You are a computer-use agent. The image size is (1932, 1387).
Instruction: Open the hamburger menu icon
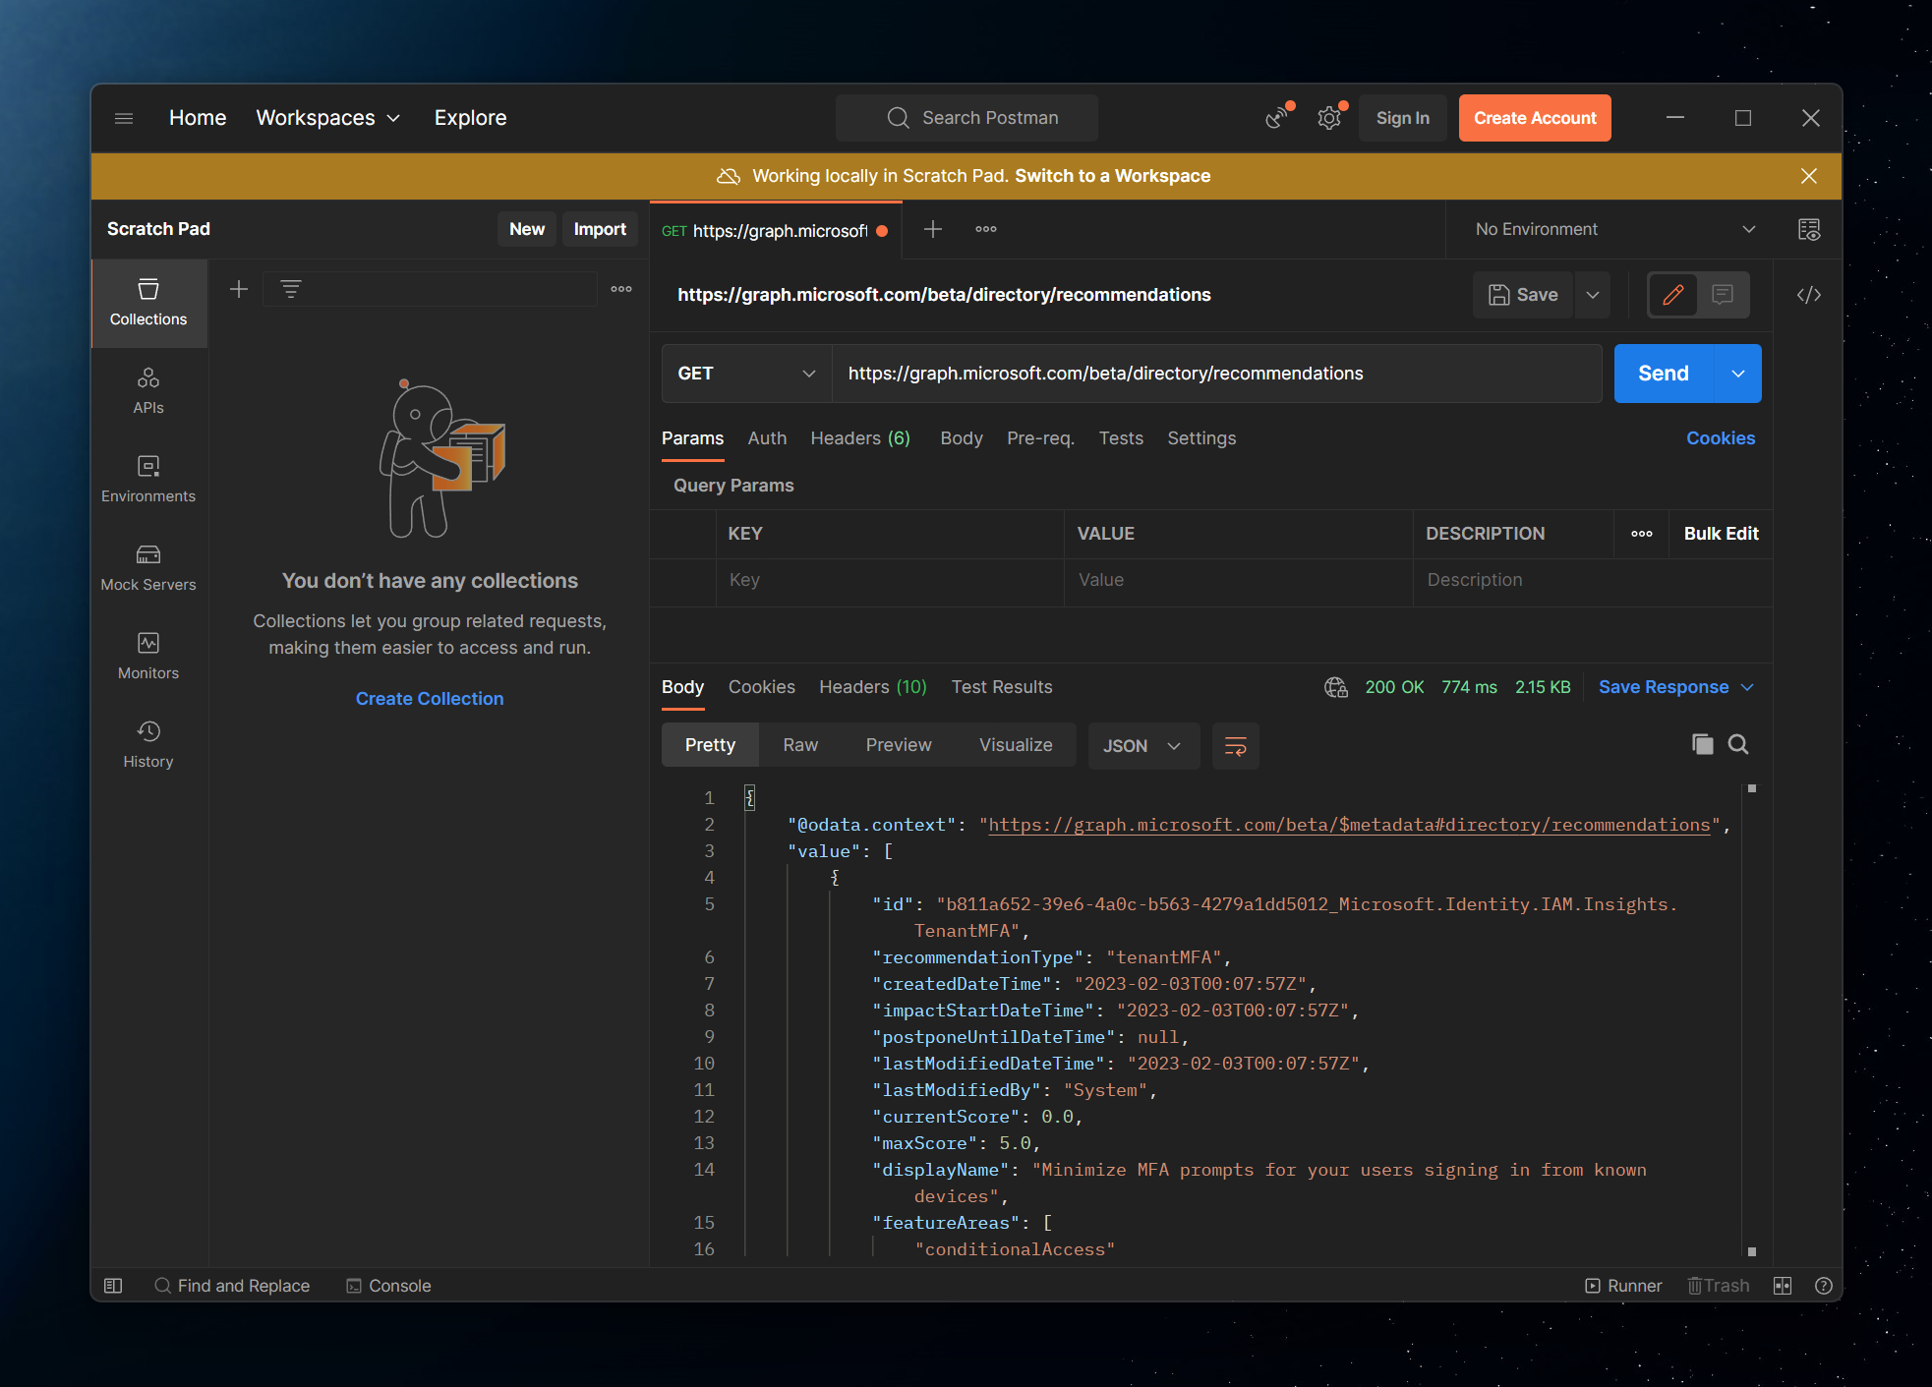coord(124,118)
